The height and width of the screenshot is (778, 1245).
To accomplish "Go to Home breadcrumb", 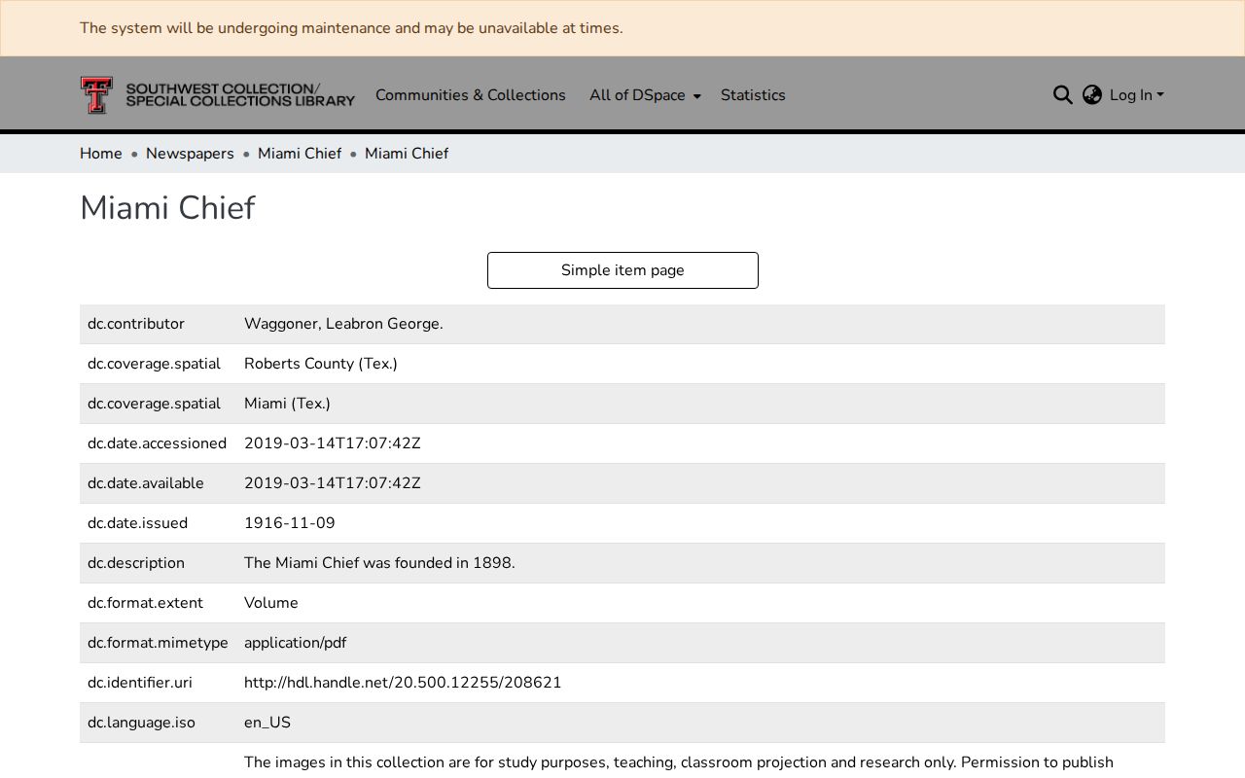I will click(101, 154).
